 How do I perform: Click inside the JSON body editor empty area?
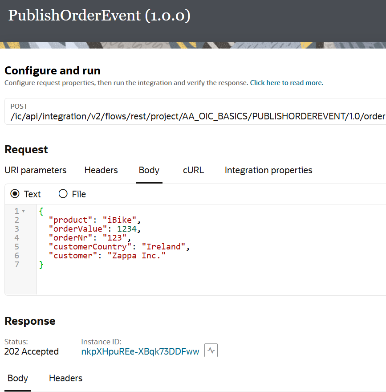(x=211, y=281)
